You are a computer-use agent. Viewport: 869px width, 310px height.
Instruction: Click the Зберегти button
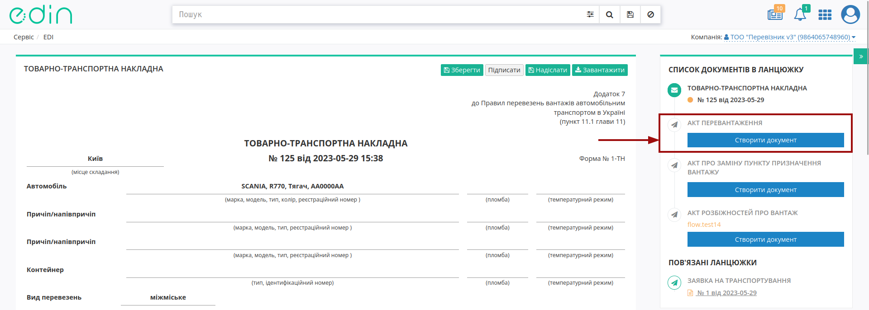pos(462,70)
